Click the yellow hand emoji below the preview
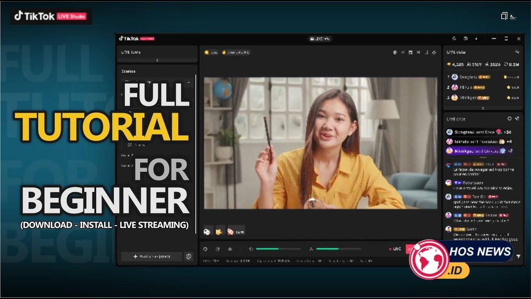This screenshot has width=531, height=299. click(219, 232)
